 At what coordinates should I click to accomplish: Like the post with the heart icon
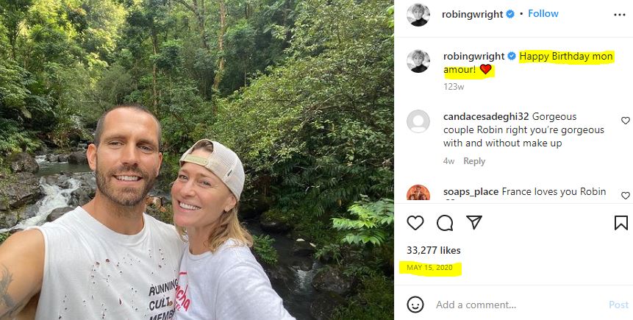[x=415, y=223]
